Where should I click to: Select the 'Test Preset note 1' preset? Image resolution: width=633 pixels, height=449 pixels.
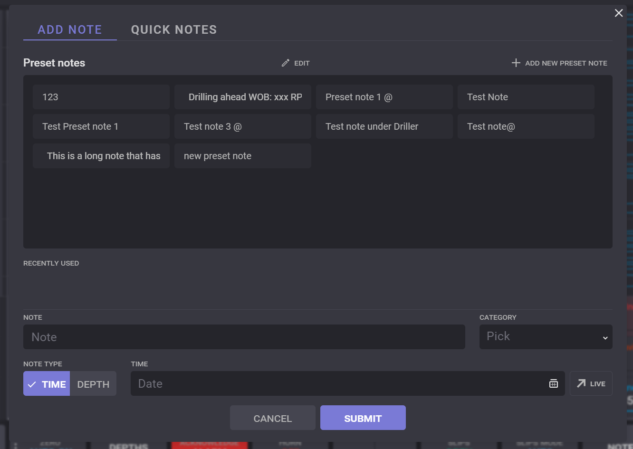(x=101, y=127)
